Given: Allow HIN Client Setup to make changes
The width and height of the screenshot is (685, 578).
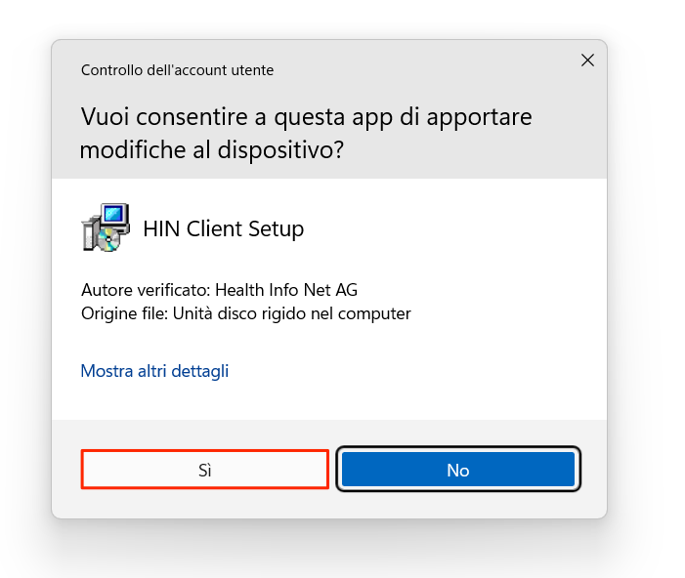Looking at the screenshot, I should point(205,470).
